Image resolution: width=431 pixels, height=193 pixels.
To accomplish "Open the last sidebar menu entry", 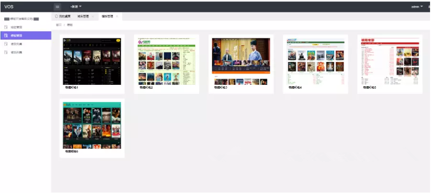I will 26,52.
